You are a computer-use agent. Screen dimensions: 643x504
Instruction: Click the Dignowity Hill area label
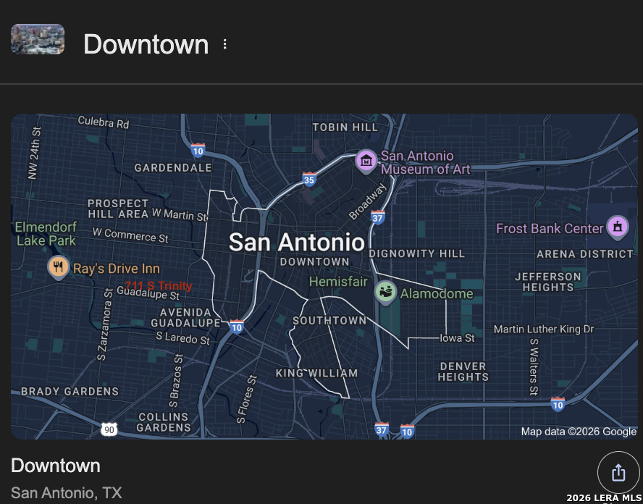[416, 253]
